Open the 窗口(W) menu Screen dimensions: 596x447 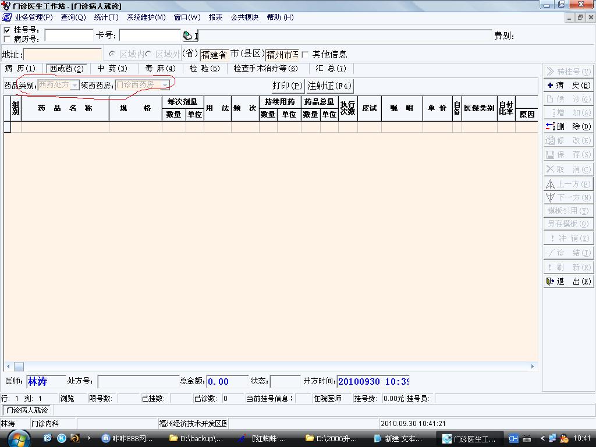click(x=187, y=17)
